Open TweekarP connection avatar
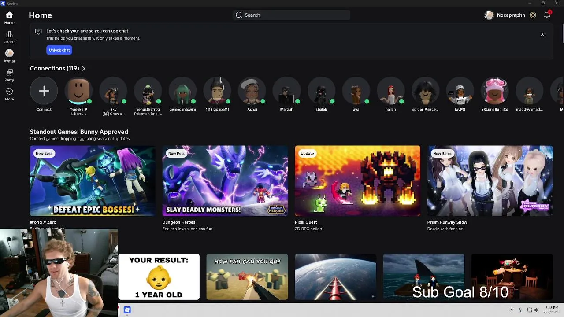 click(x=78, y=91)
